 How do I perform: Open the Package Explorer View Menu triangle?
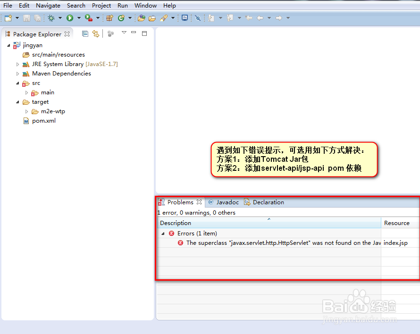point(124,33)
